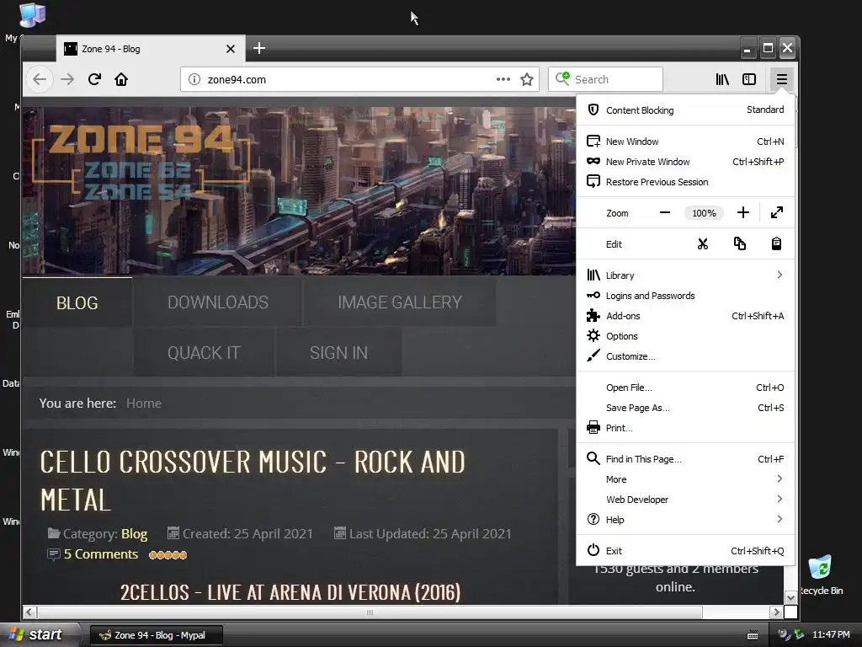Choose Find in This Page...

point(685,459)
